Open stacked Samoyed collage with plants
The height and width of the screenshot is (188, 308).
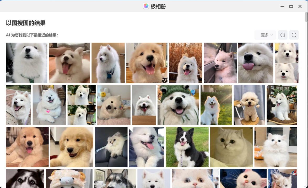[82, 105]
